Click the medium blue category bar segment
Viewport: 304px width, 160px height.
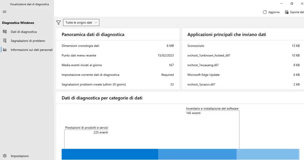coord(197,154)
